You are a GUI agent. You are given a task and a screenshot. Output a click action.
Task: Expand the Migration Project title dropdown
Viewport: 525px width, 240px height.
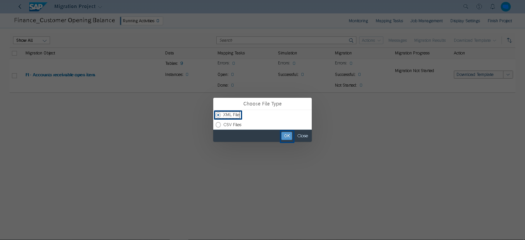(x=100, y=7)
